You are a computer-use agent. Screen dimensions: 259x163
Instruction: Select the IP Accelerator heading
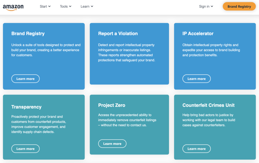(198, 34)
